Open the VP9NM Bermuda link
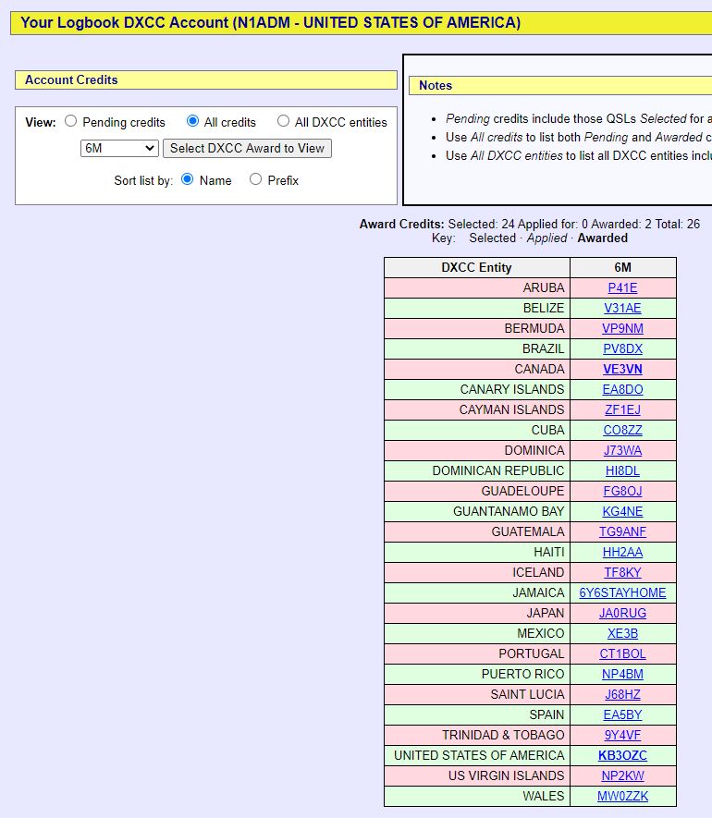Viewport: 712px width, 818px height. point(622,329)
